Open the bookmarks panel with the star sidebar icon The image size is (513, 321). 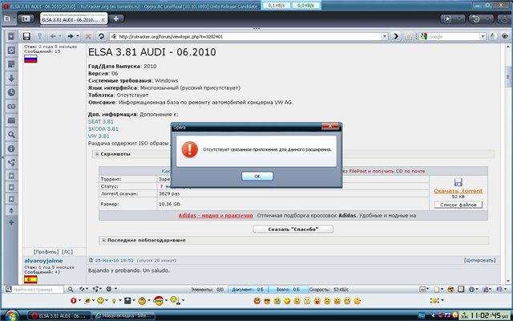click(x=11, y=36)
